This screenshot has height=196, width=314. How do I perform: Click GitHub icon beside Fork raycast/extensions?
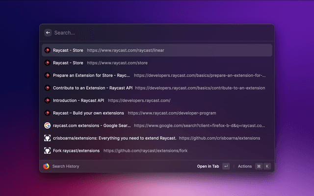[x=47, y=150]
